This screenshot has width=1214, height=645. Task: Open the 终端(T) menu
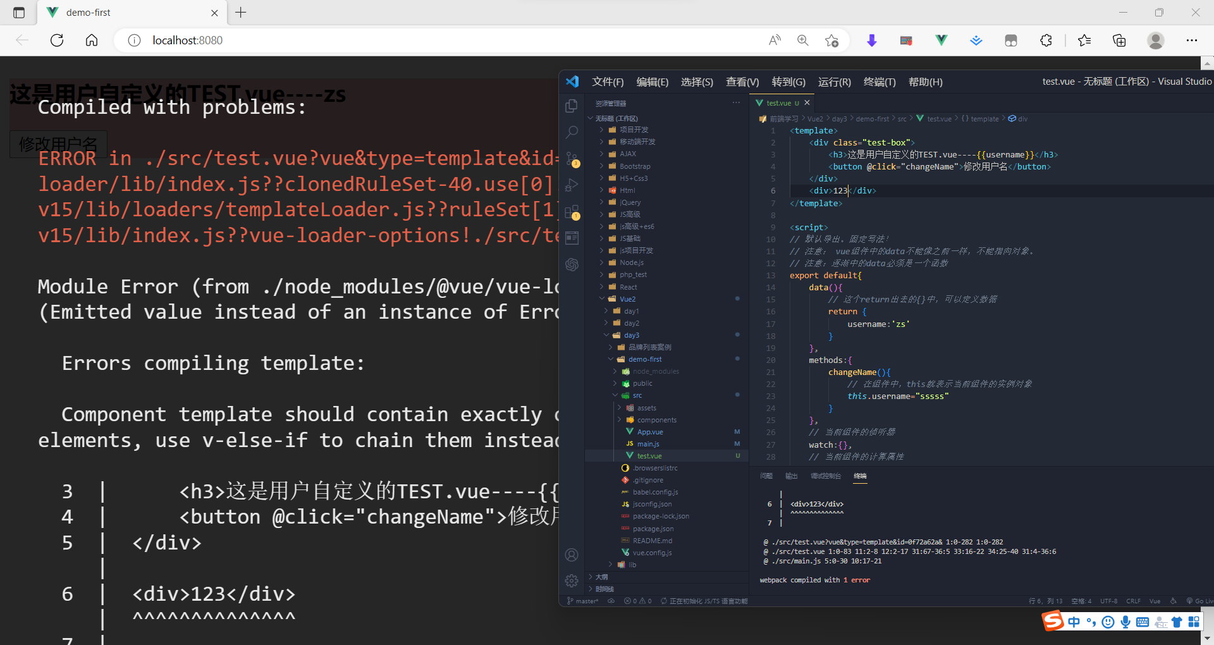tap(879, 82)
